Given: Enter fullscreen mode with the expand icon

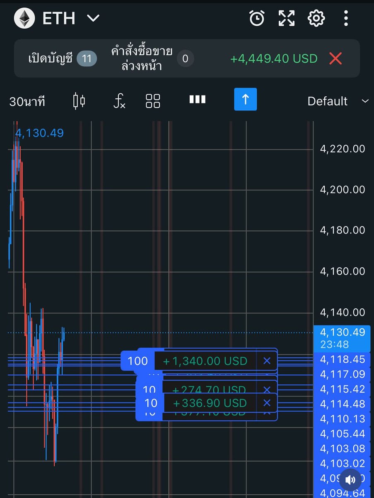Looking at the screenshot, I should (286, 18).
